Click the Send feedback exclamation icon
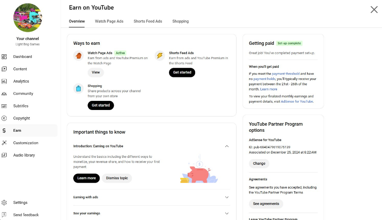Image resolution: width=382 pixels, height=220 pixels. [4, 215]
